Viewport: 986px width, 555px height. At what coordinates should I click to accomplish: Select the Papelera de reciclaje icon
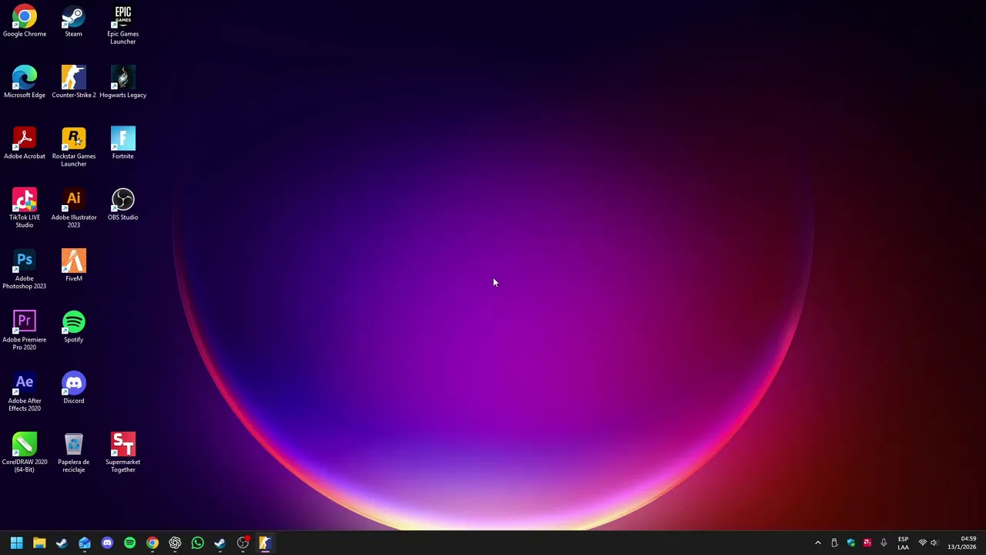point(73,453)
